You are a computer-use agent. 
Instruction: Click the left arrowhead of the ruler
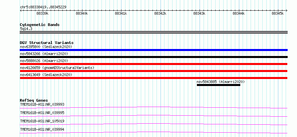[21, 11]
